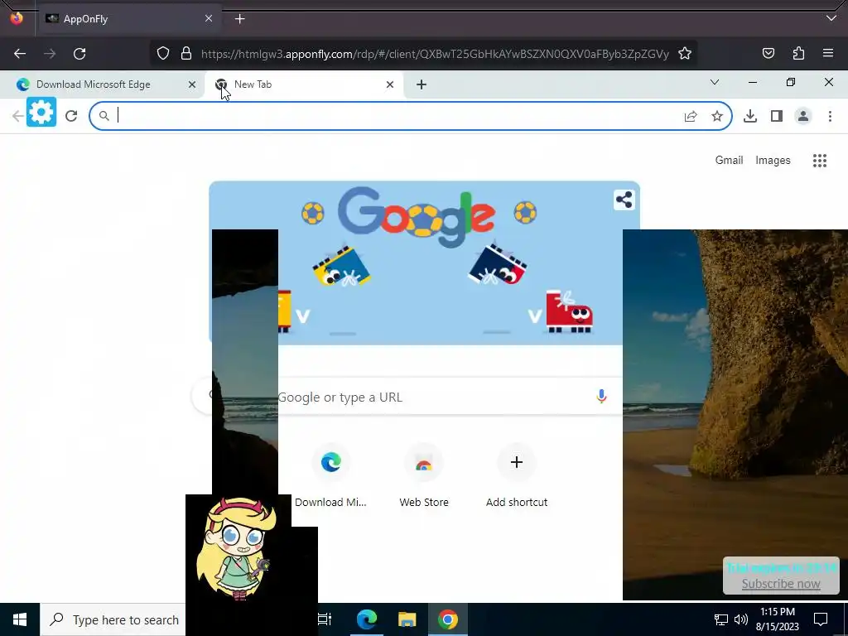Click Add shortcut tile
Screen dimensions: 848x636
[x=517, y=475]
